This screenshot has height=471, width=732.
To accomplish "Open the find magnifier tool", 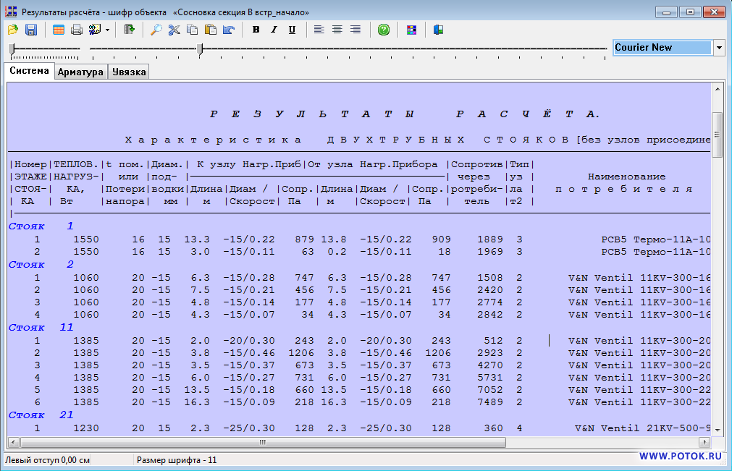I will [156, 30].
